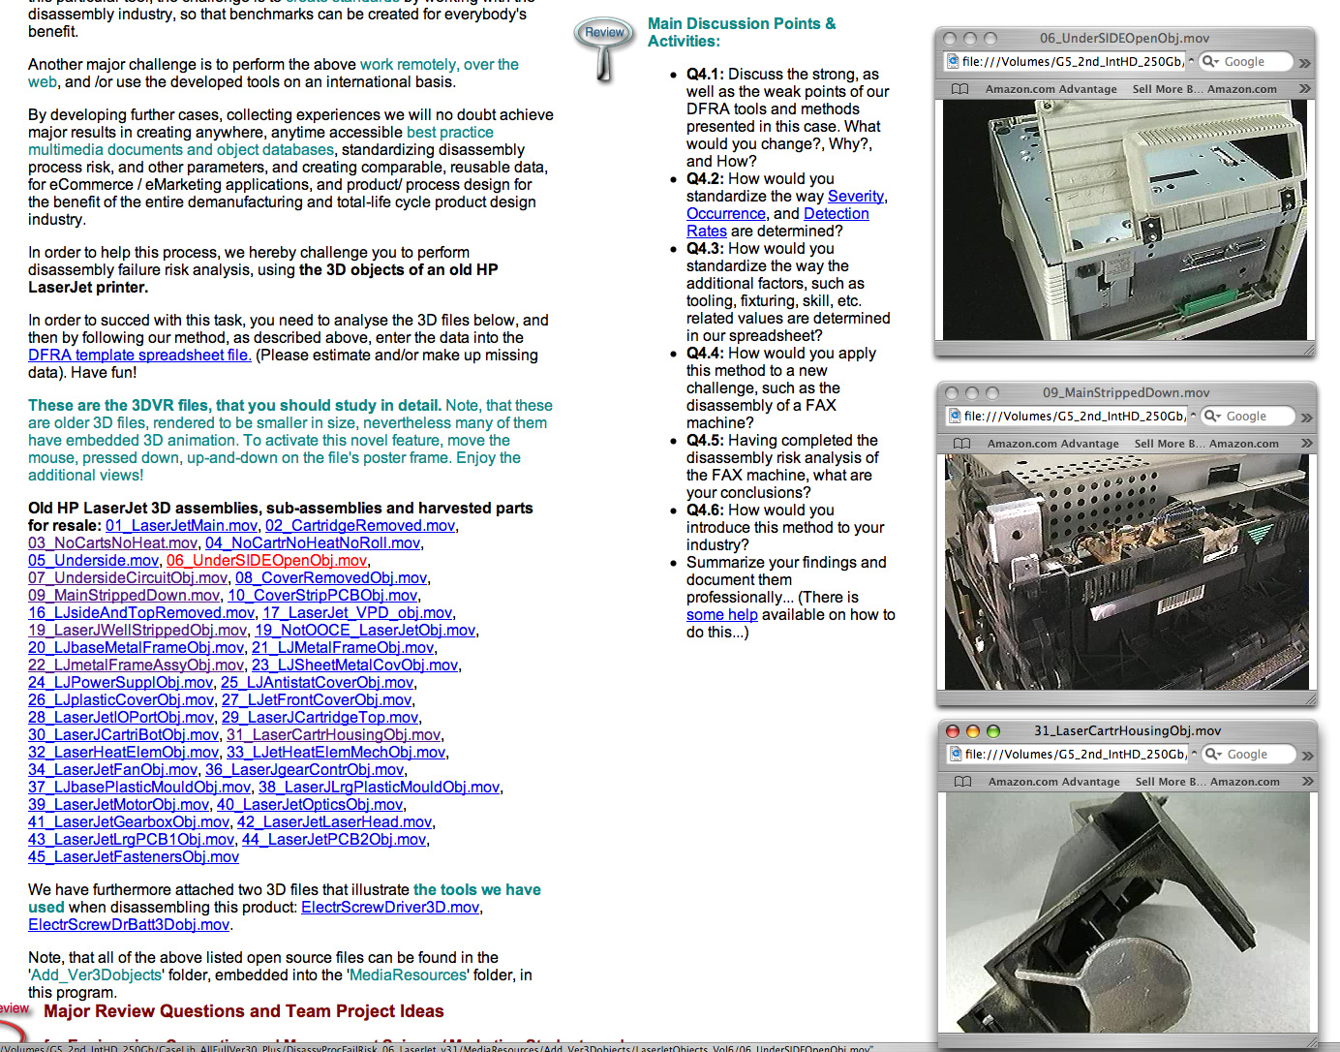Viewport: 1340px width, 1052px height.
Task: Click address arrow button in 31_LaserCartrHousingObj.mov window
Action: pos(1194,755)
